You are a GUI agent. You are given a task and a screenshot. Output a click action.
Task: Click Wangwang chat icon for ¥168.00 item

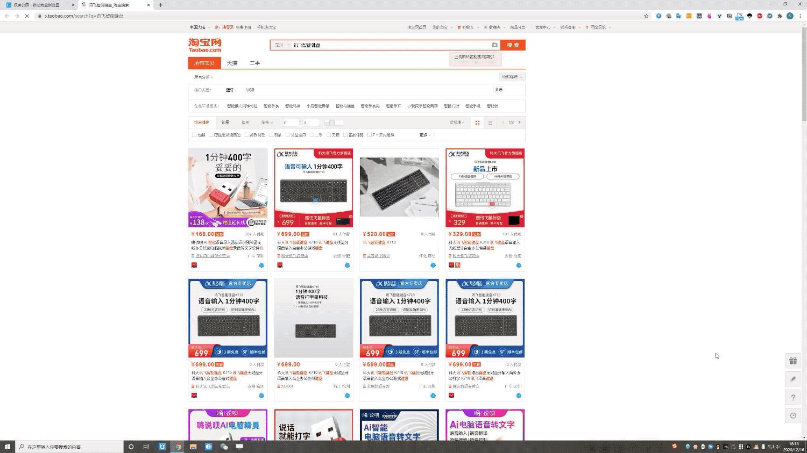(261, 265)
